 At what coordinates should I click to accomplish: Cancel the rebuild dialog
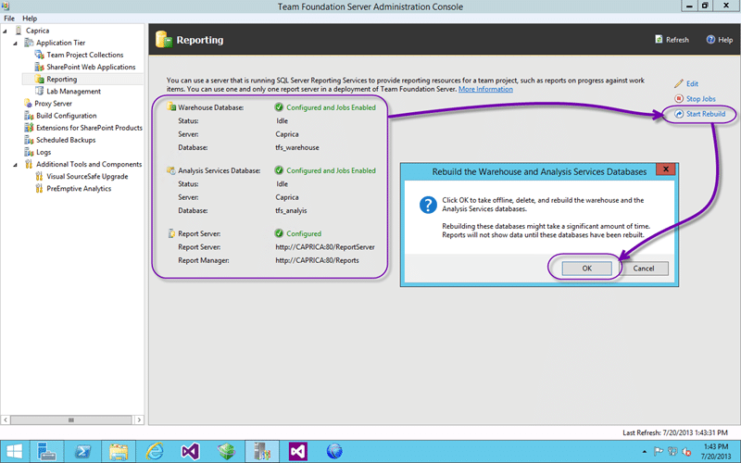pyautogui.click(x=644, y=269)
